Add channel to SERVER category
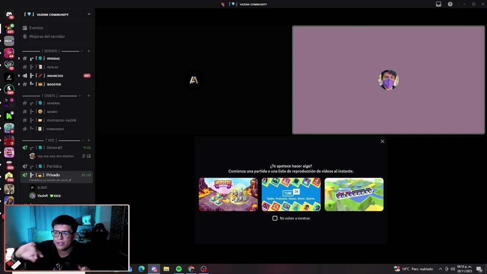Viewport: 487px width, 274px height. pos(89,51)
